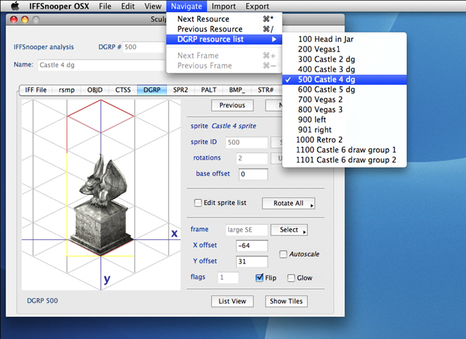Image resolution: width=466 pixels, height=339 pixels.
Task: Switch to the SPR2 tab
Action: [180, 90]
